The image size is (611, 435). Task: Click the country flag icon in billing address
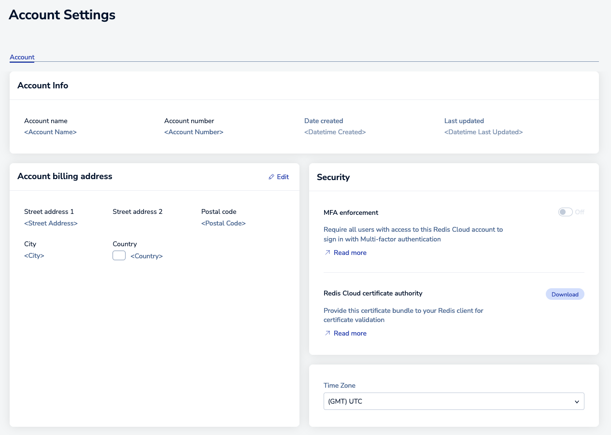click(119, 255)
